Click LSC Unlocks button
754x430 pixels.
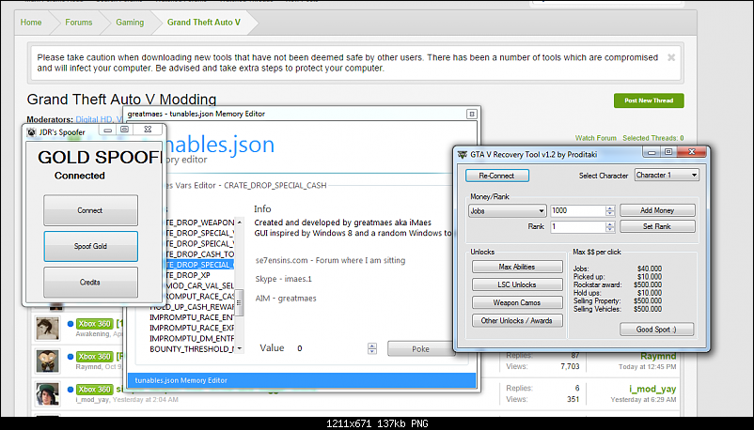pos(517,284)
